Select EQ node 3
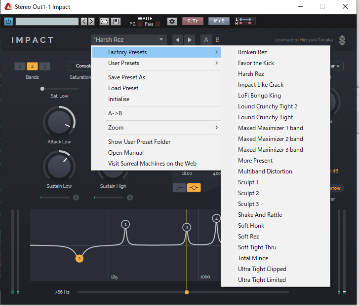Viewport: 359px width, 306px height. pyautogui.click(x=187, y=227)
